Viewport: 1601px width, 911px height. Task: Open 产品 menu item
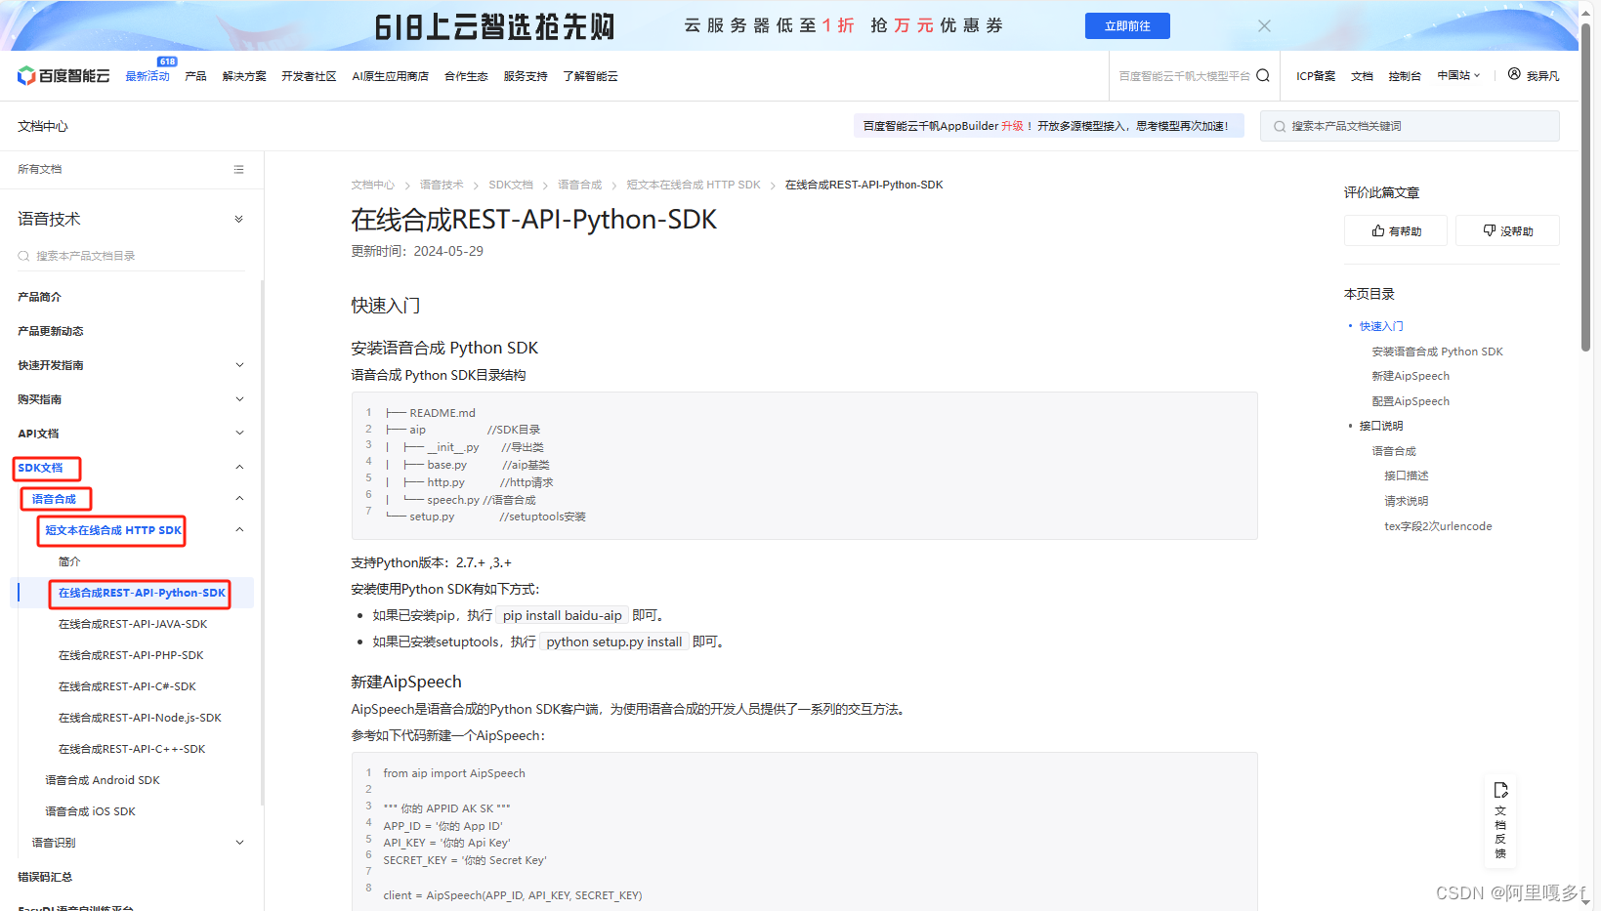click(195, 76)
